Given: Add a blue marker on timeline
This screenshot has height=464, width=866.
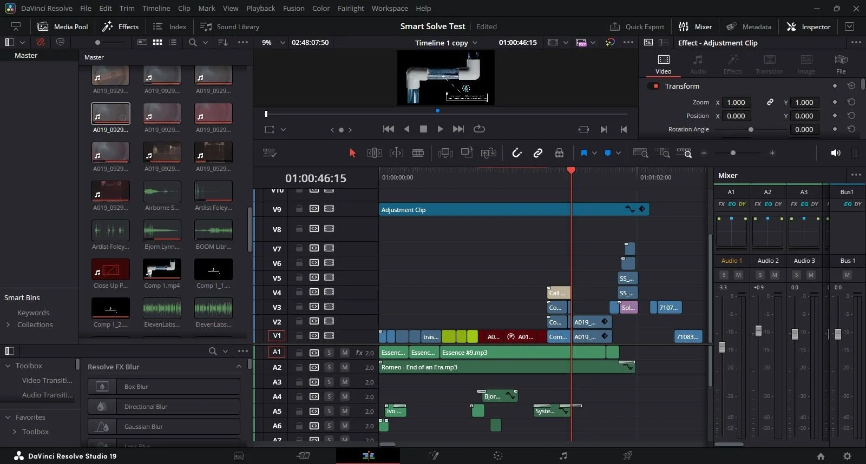Looking at the screenshot, I should [x=608, y=153].
